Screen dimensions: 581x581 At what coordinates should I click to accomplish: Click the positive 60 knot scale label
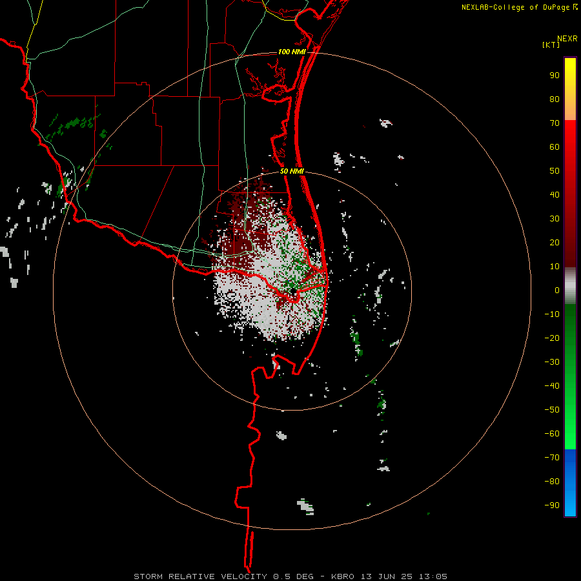point(555,147)
